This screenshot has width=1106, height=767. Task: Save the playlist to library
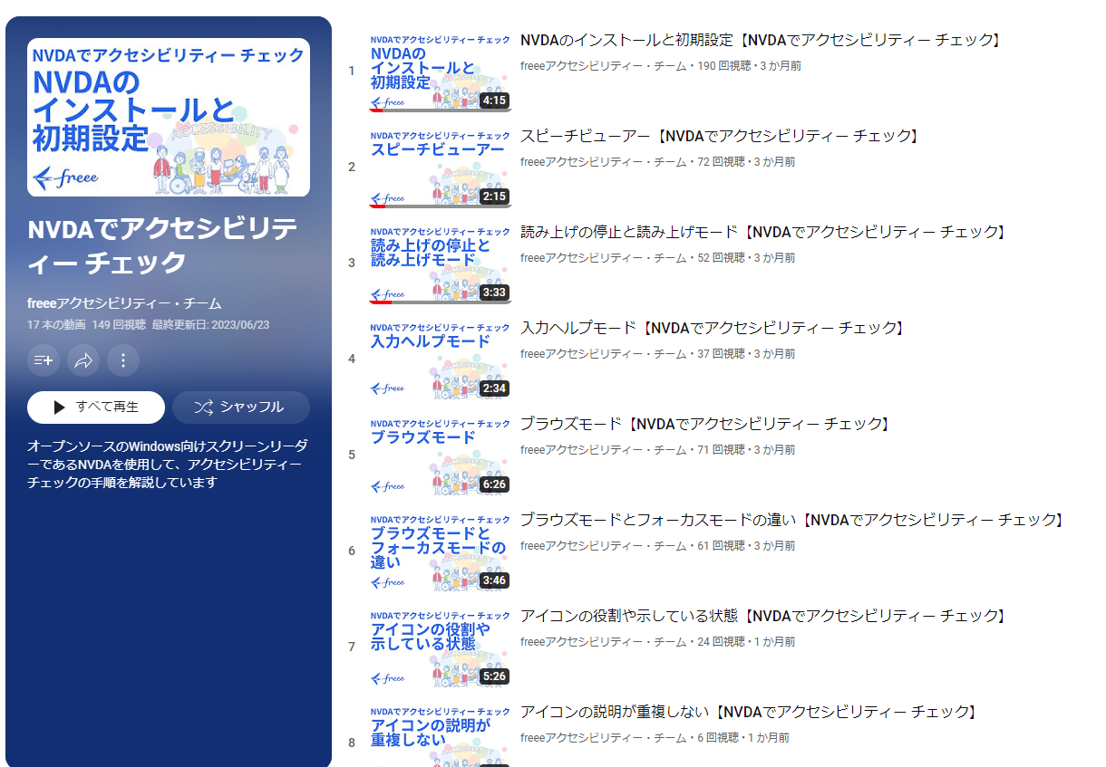tap(43, 360)
